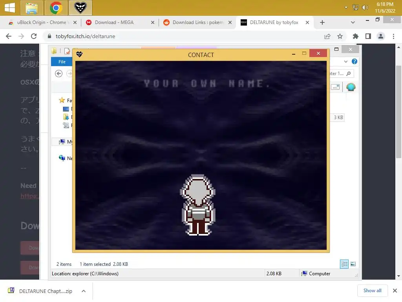Image resolution: width=402 pixels, height=302 pixels.
Task: Maximize the CONTACT game window
Action: click(x=304, y=53)
